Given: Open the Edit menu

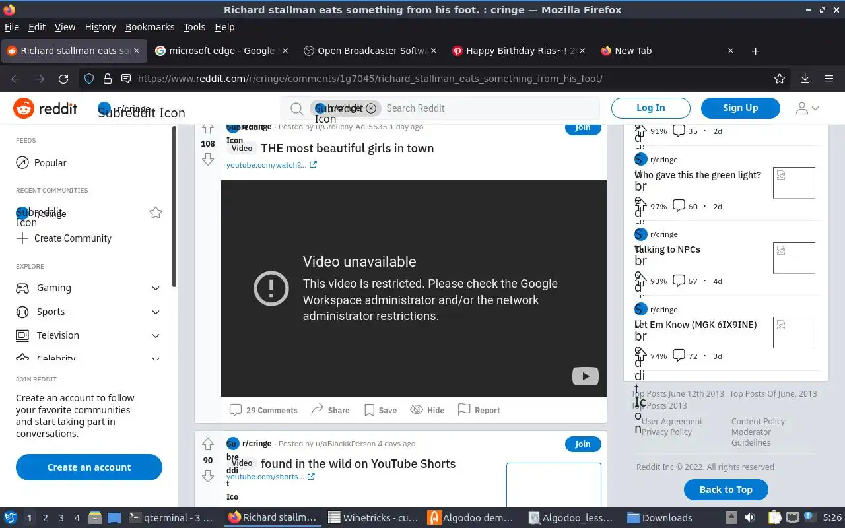Looking at the screenshot, I should (37, 27).
